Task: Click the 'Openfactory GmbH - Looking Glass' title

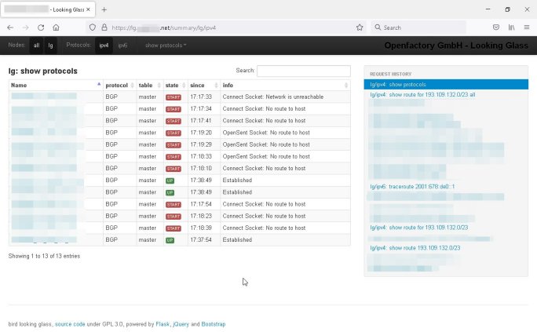Action: [x=456, y=46]
